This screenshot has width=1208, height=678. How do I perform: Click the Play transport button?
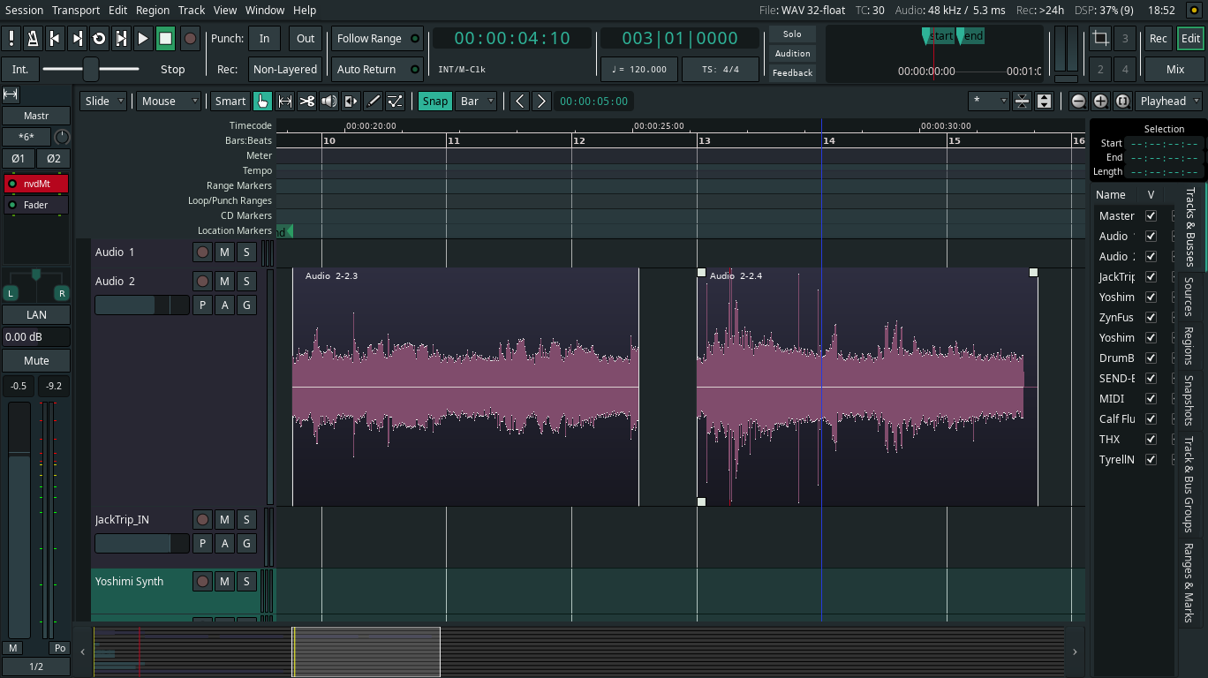click(143, 38)
